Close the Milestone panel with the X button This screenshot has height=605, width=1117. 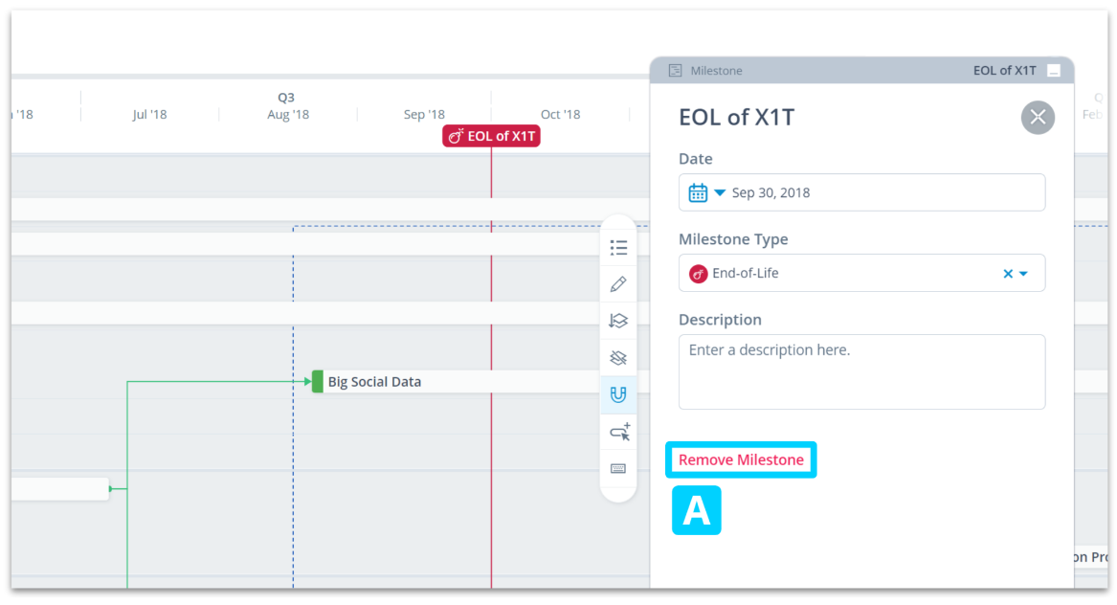(x=1038, y=117)
